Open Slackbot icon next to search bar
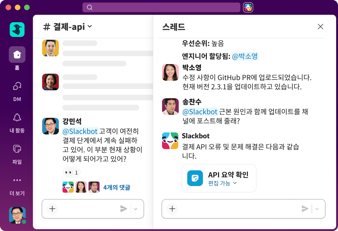The width and height of the screenshot is (338, 231). [248, 7]
